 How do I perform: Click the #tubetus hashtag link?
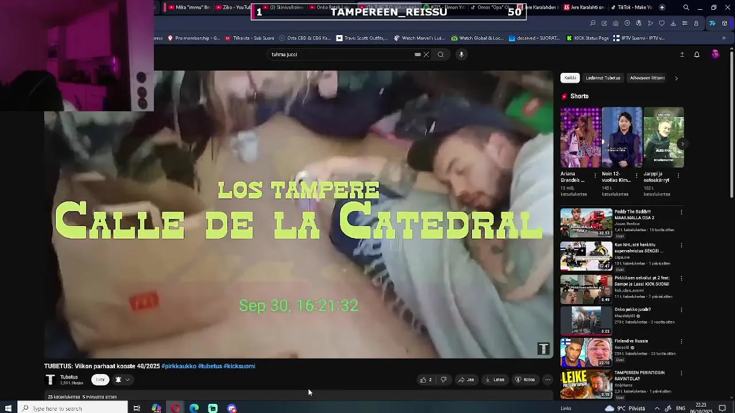(210, 366)
